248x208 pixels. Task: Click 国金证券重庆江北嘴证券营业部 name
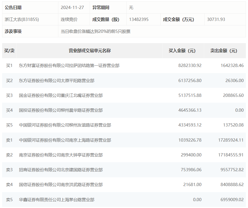coord(61,96)
